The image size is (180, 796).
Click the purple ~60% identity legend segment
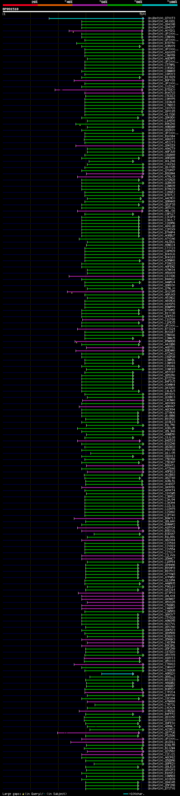click(90, 5)
